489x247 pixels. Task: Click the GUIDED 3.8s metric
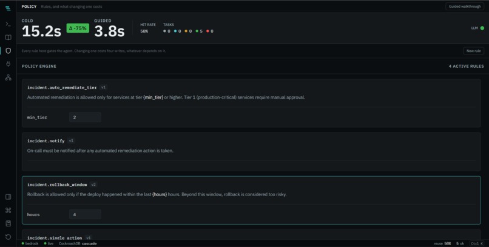click(x=109, y=28)
